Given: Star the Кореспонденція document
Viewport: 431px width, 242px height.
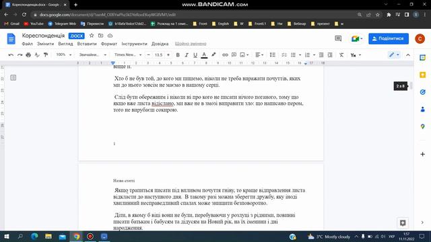Looking at the screenshot, I should tap(92, 36).
